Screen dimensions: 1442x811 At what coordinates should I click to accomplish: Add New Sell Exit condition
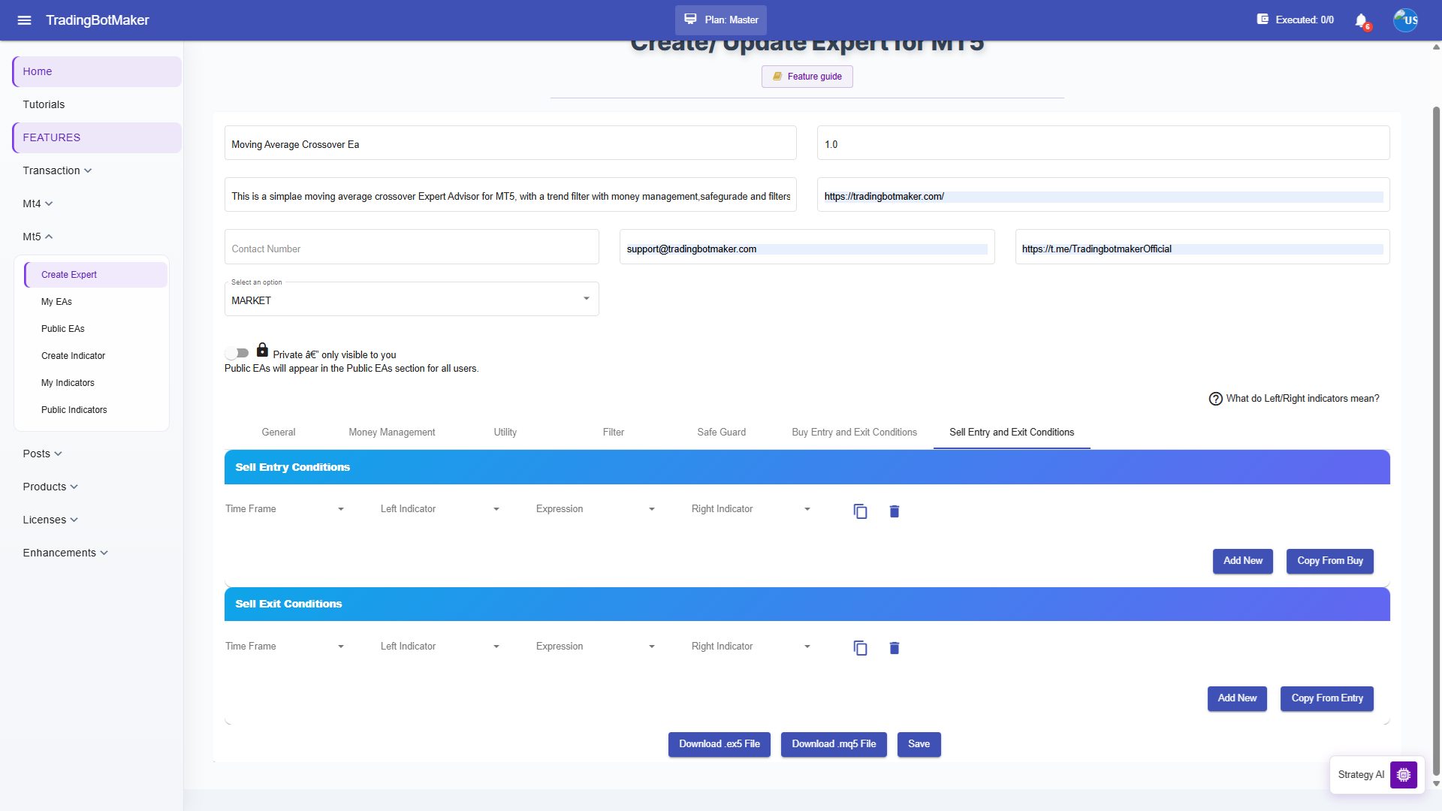tap(1237, 698)
